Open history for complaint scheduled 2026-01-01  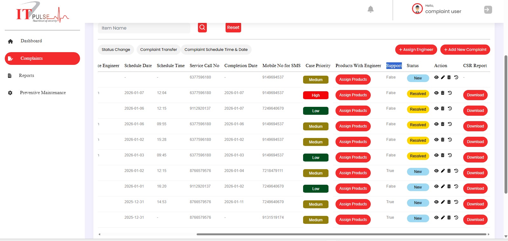[x=456, y=186]
